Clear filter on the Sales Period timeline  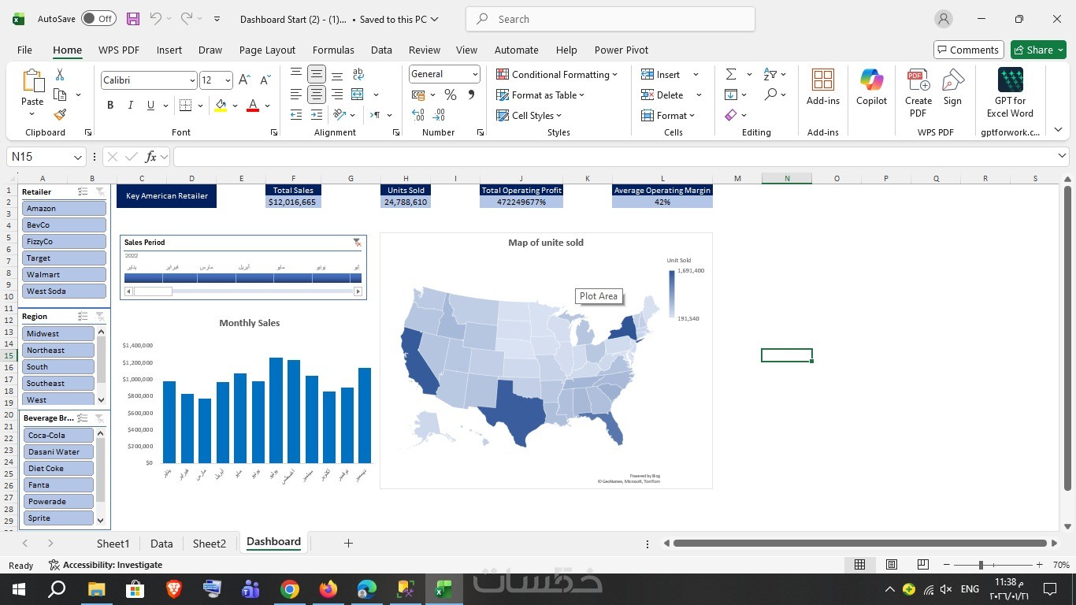point(357,243)
